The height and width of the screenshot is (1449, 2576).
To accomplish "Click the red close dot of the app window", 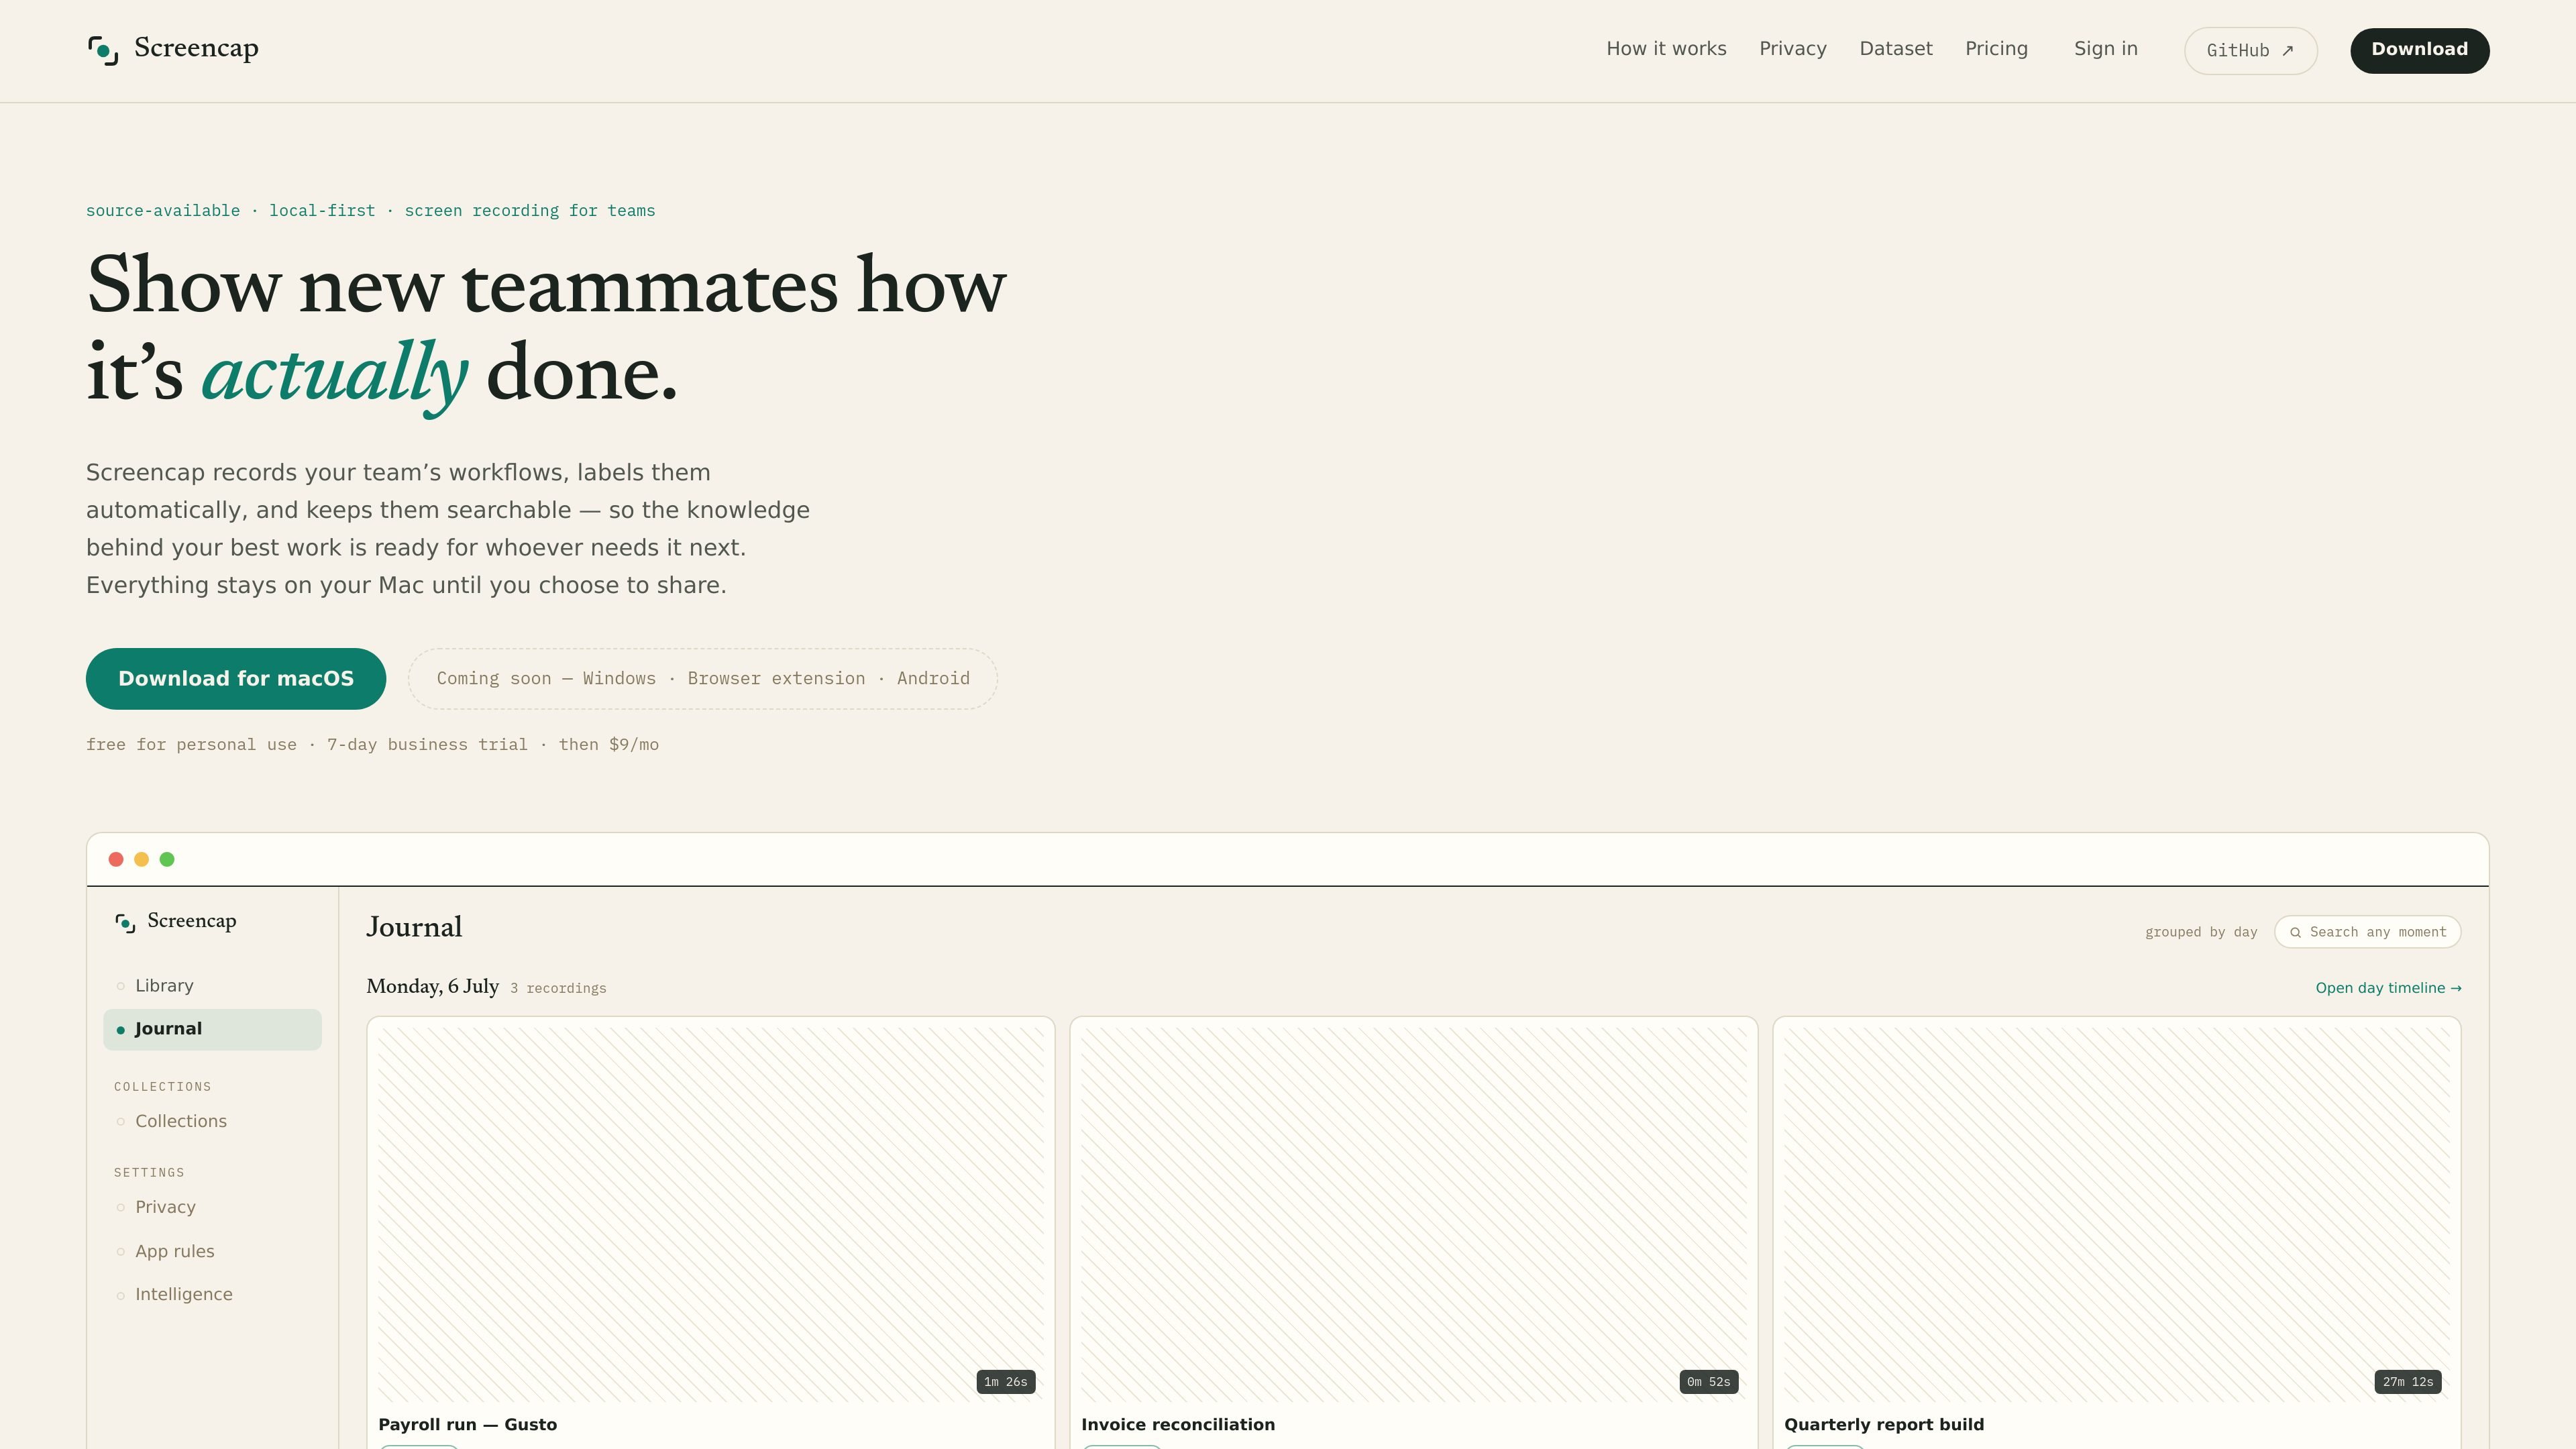I will click(116, 859).
